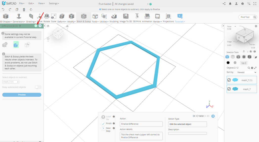Open the Projections tool
The height and width of the screenshot is (142, 259).
click(168, 18)
